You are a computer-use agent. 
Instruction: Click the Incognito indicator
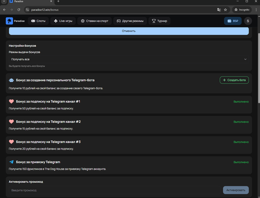(x=242, y=10)
